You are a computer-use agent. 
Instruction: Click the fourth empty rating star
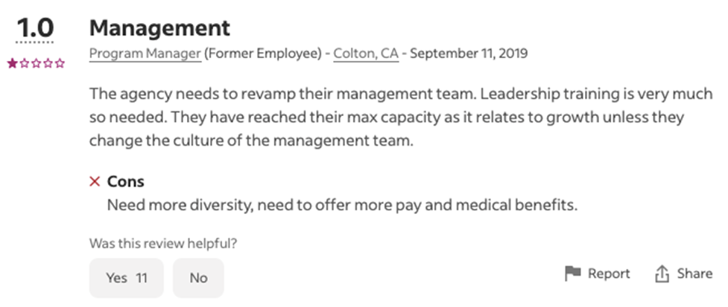(48, 64)
